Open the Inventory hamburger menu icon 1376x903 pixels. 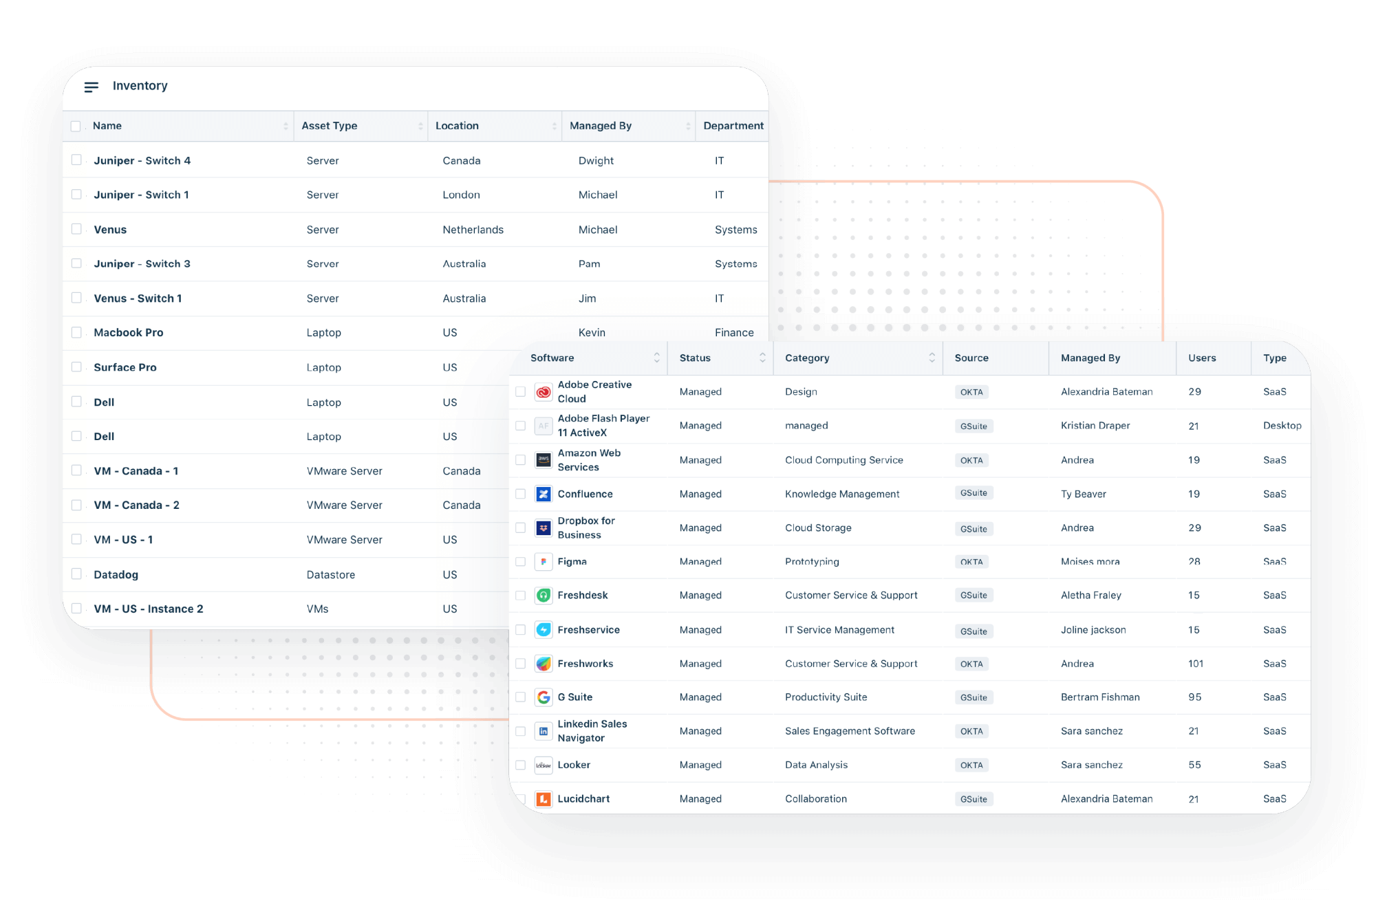point(92,87)
